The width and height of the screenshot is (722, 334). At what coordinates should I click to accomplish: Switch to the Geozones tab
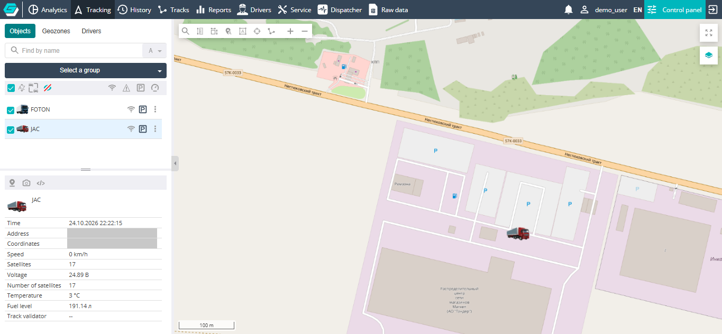pyautogui.click(x=56, y=31)
